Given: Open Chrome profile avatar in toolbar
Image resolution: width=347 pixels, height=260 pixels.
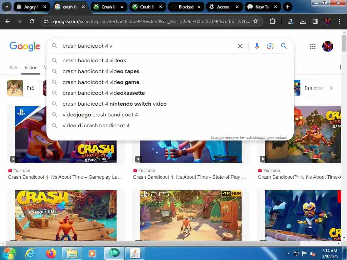Looking at the screenshot, I should click(x=327, y=21).
